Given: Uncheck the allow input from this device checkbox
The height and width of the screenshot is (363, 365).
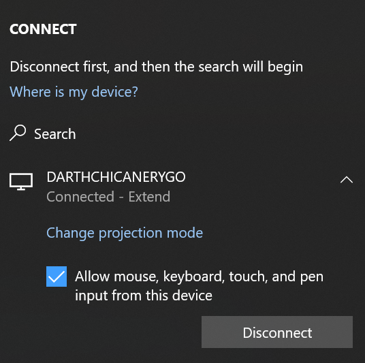Looking at the screenshot, I should [57, 277].
